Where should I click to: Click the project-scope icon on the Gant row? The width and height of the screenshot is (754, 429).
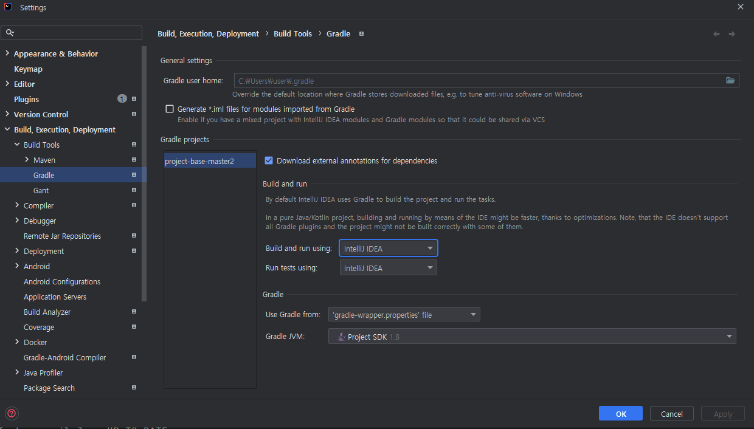[x=134, y=190]
